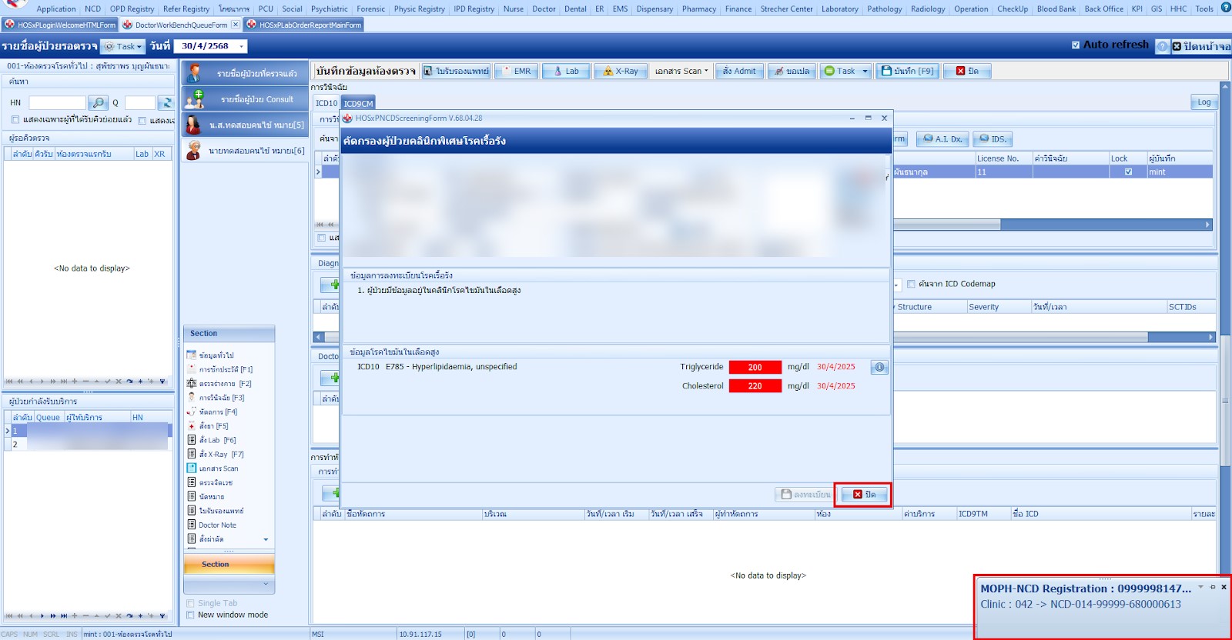Click the HN search input field
1232x640 pixels.
tap(57, 102)
